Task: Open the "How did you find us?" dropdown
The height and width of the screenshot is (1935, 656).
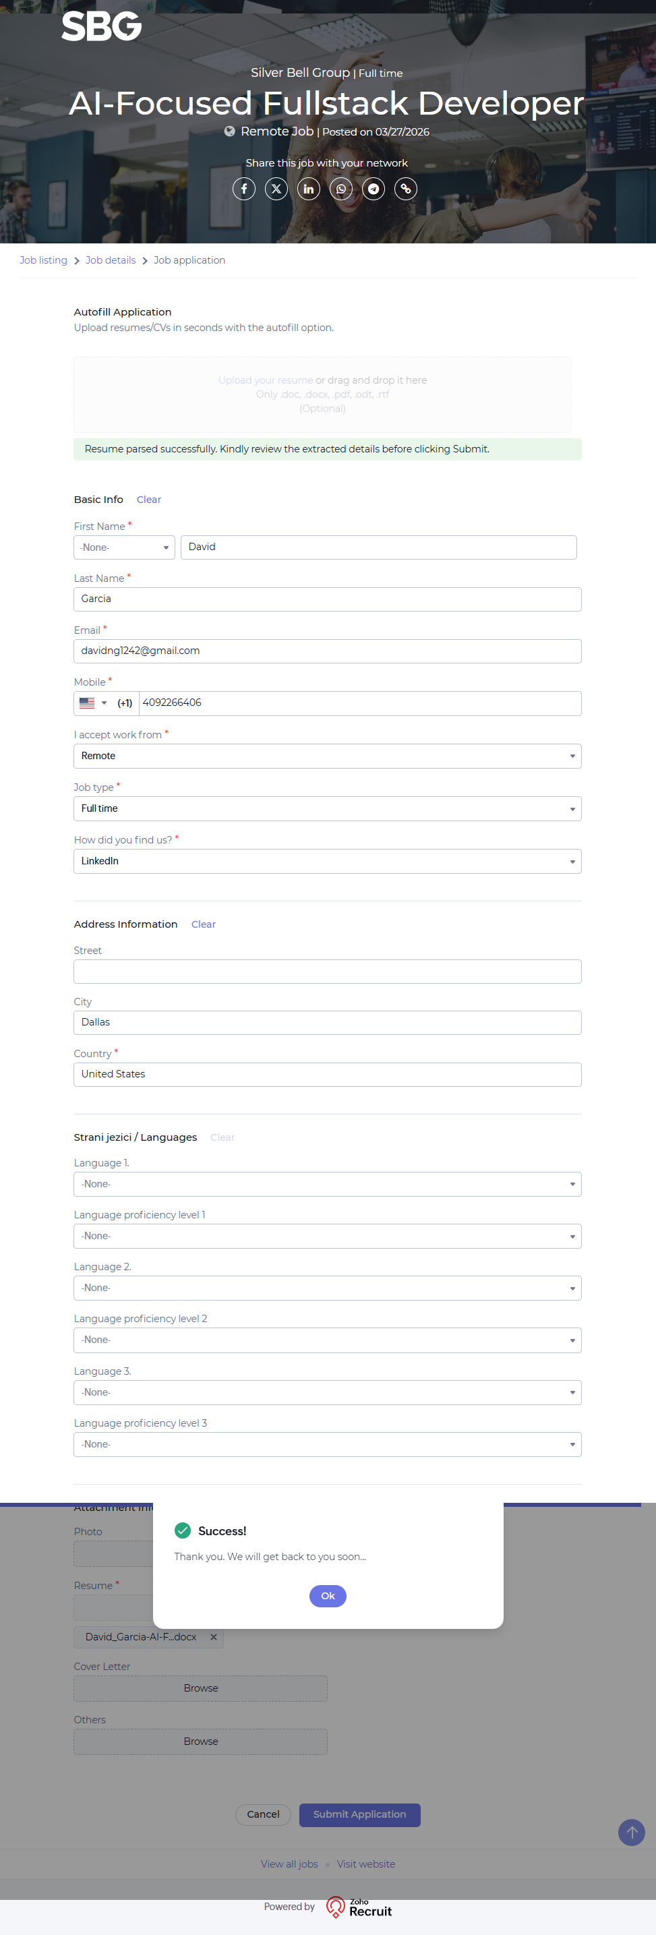Action: pyautogui.click(x=327, y=861)
